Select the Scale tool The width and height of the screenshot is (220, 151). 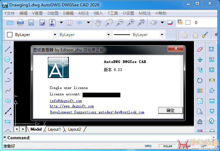200,101
